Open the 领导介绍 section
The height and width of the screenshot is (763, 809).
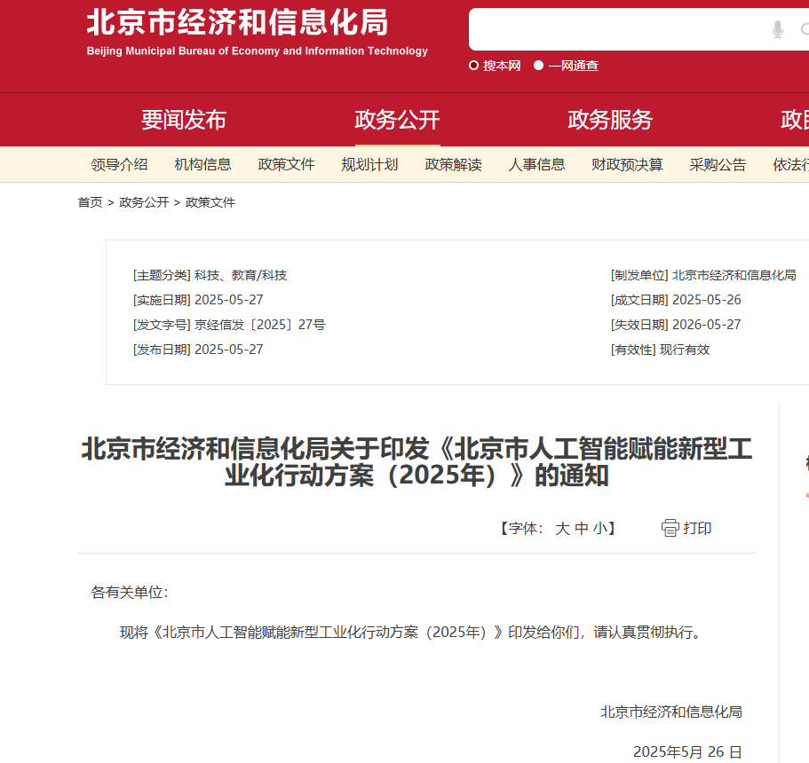pos(120,164)
